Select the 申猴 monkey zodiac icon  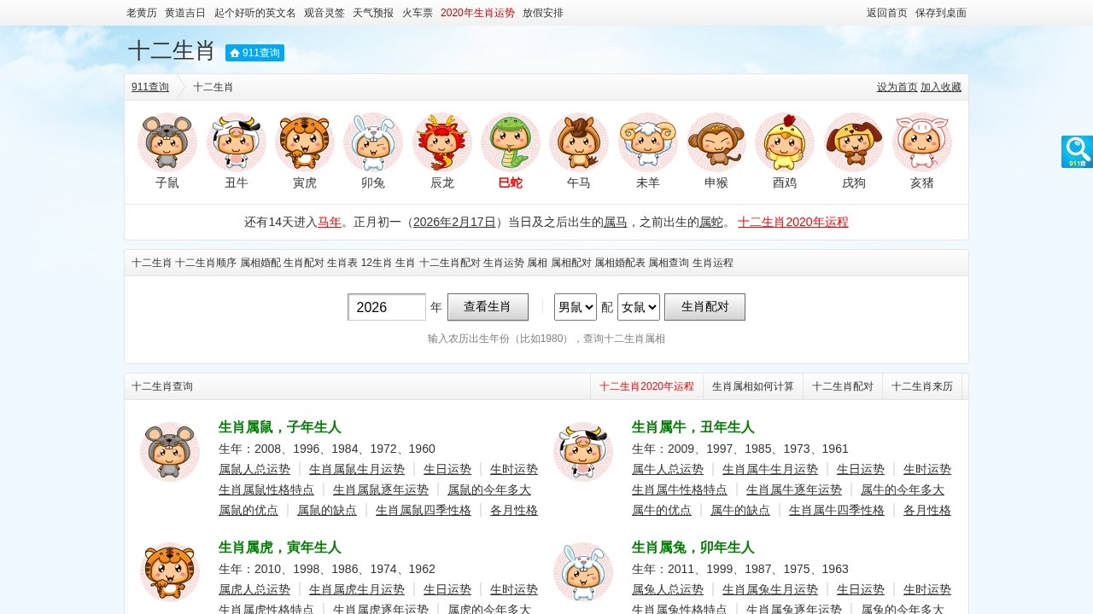tap(716, 142)
